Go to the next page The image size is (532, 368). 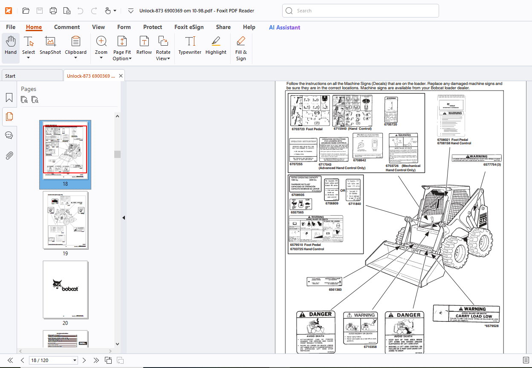click(x=84, y=360)
